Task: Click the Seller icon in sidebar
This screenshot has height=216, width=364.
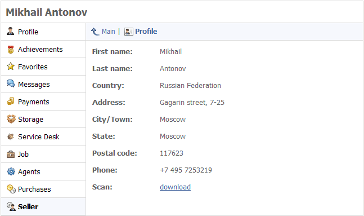Action: coord(11,206)
